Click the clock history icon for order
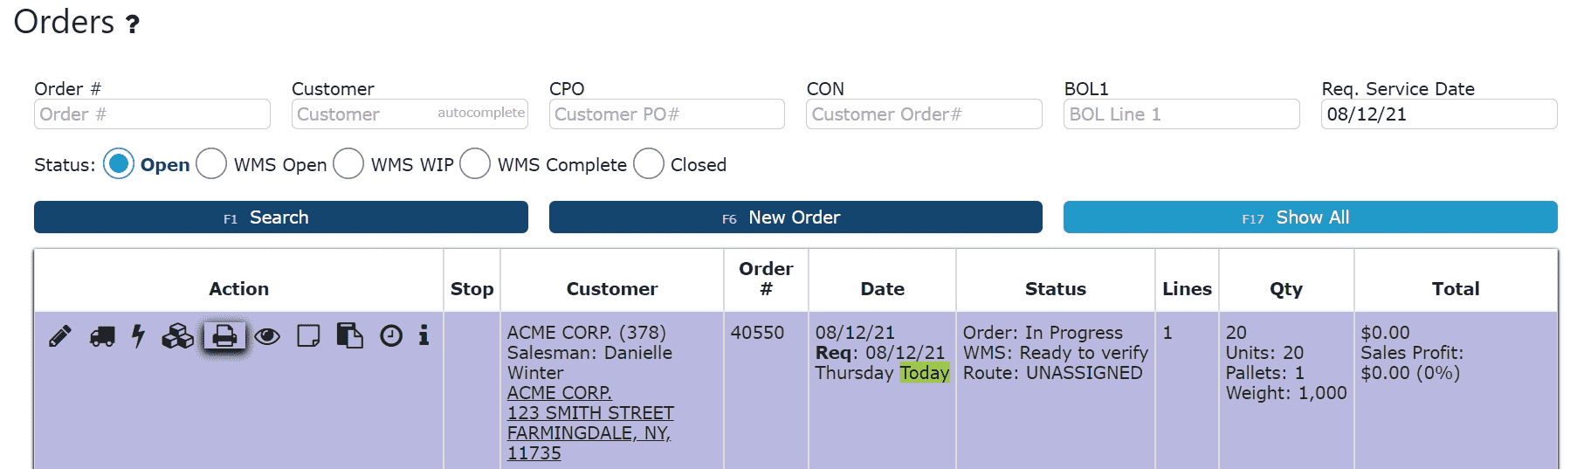1584x469 pixels. (x=391, y=336)
